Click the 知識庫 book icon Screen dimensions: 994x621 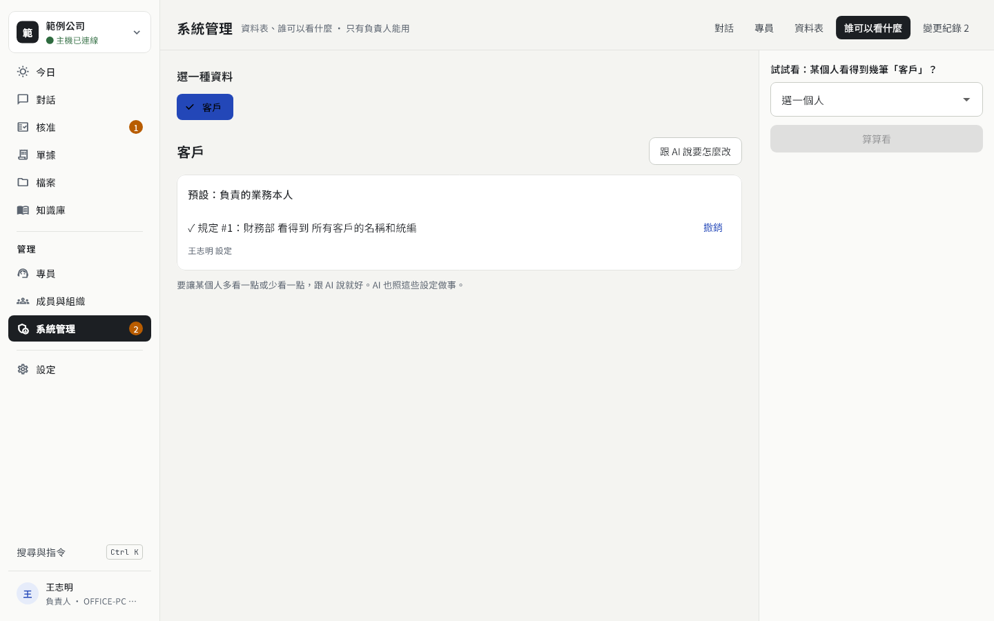pos(23,210)
